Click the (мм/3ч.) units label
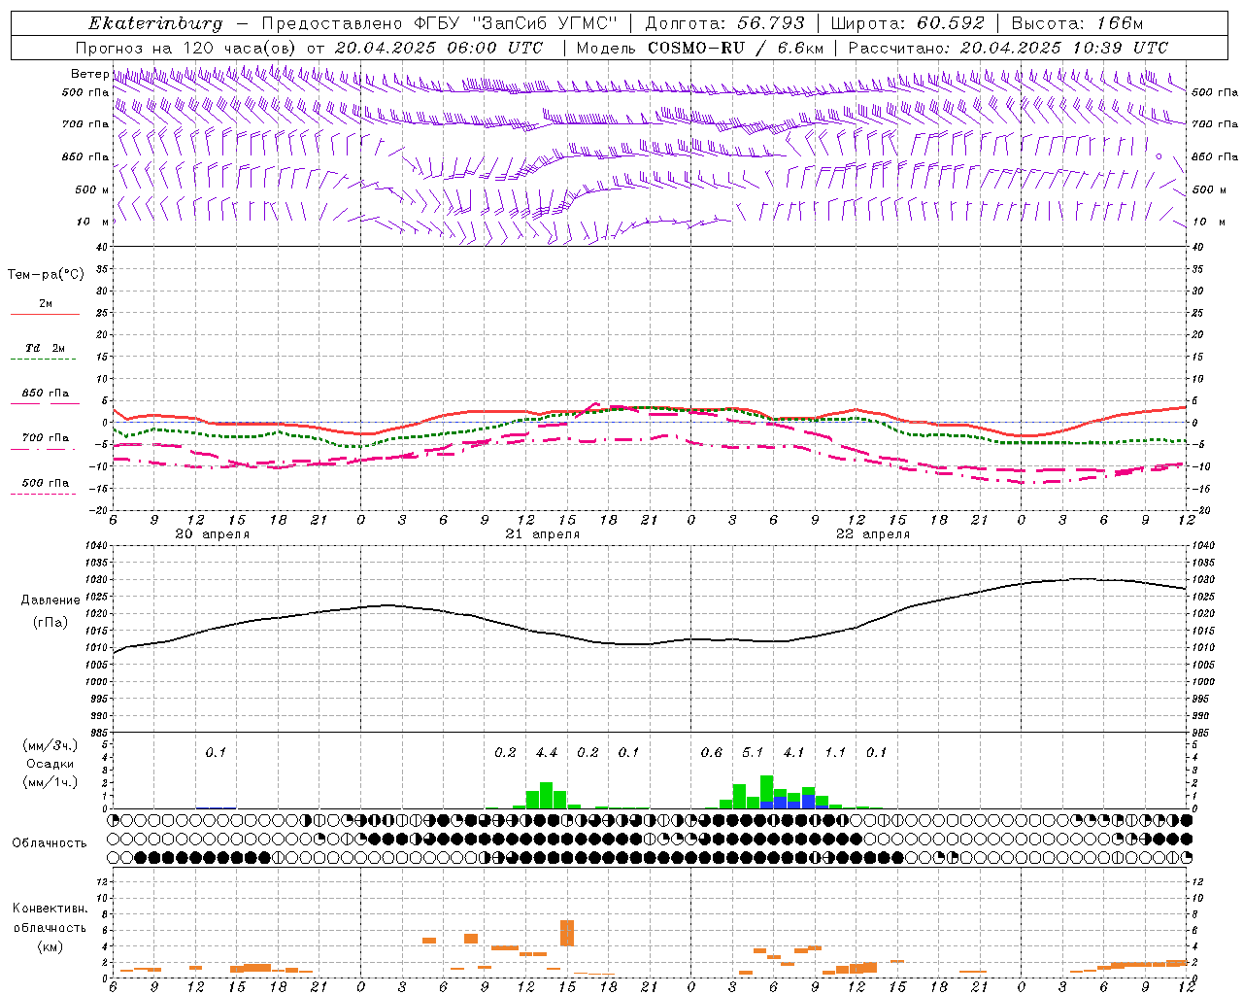The width and height of the screenshot is (1243, 995). [x=50, y=746]
